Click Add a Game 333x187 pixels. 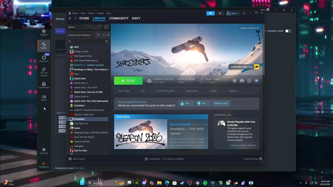77,159
